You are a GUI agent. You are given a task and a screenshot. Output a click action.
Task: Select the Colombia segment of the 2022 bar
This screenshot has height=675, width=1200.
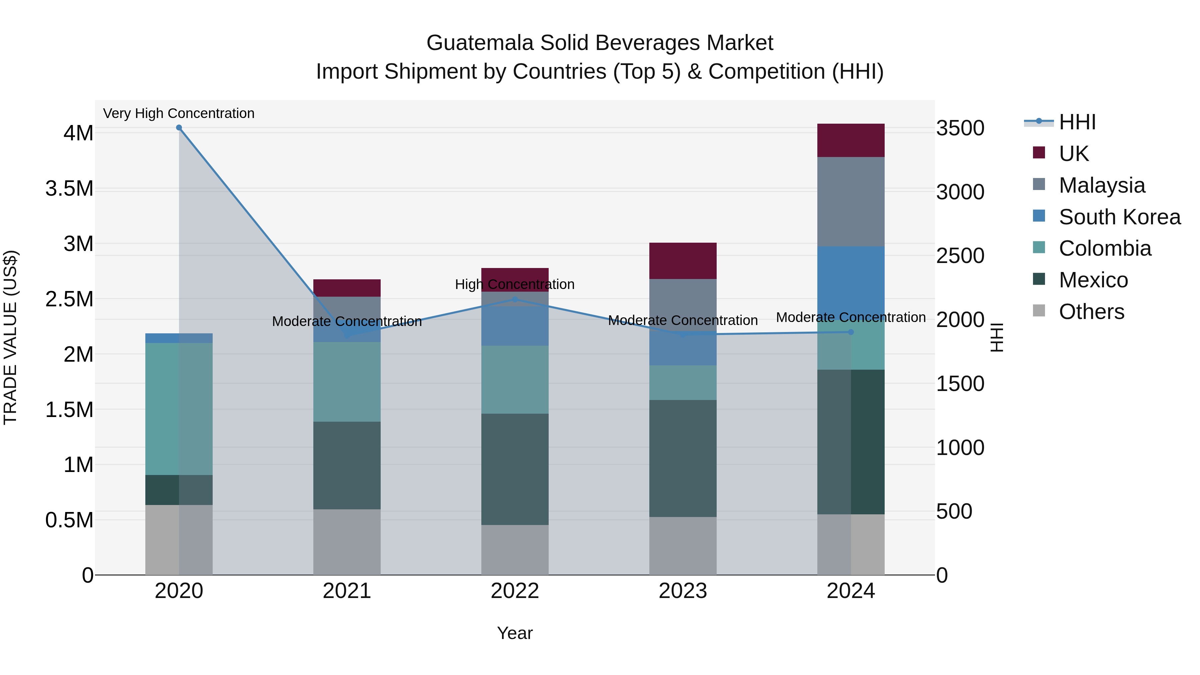pos(515,380)
